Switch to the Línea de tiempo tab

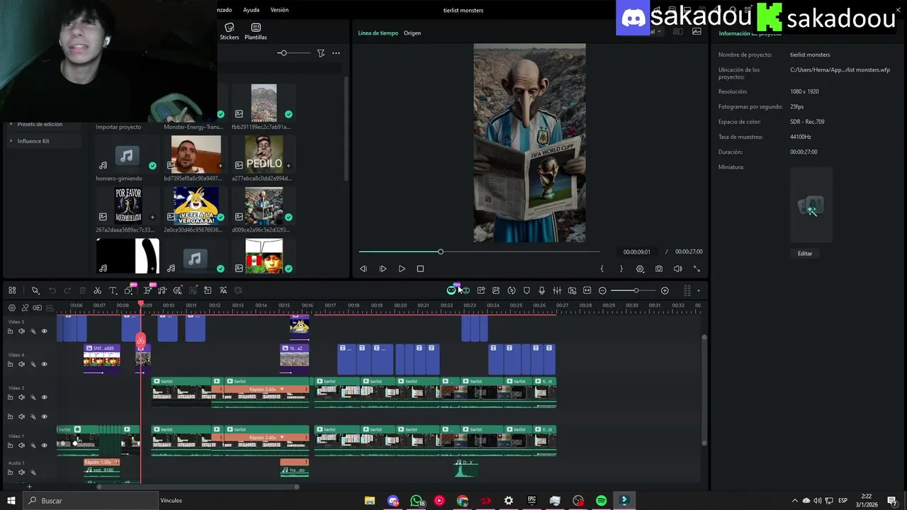[378, 33]
